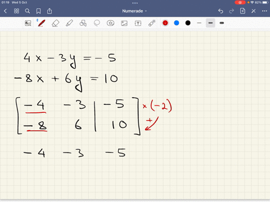Select the Lasso tool

[x=97, y=23]
